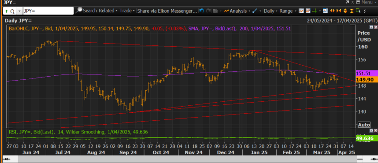The height and width of the screenshot is (163, 378).
Task: Toggle the Auto scale button
Action: [364, 125]
